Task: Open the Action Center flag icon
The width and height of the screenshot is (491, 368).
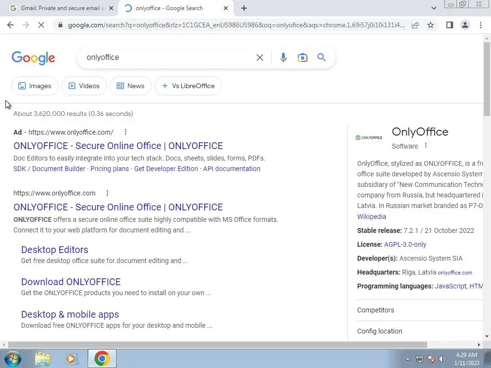Action: tap(431, 359)
